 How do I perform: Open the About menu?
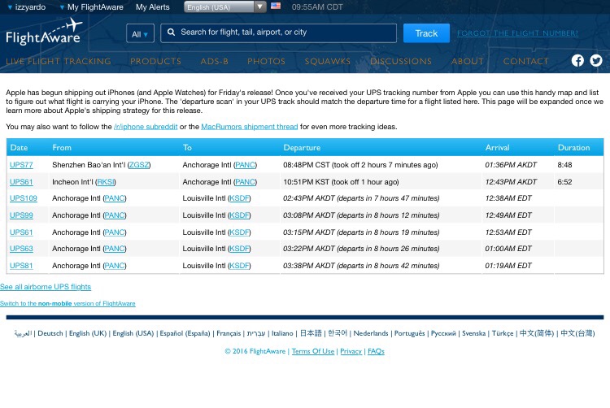[467, 62]
